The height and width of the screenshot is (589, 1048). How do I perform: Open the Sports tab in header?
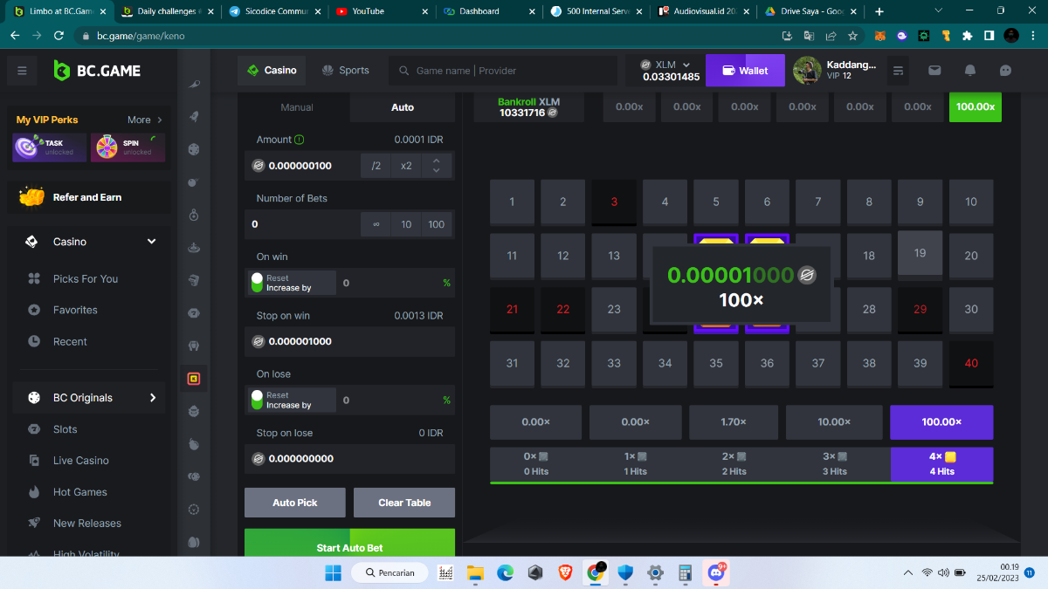(x=346, y=71)
